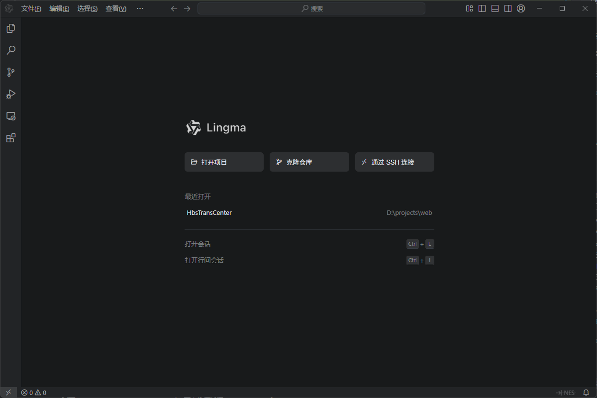Click the NES status bar item
597x398 pixels.
click(x=565, y=393)
